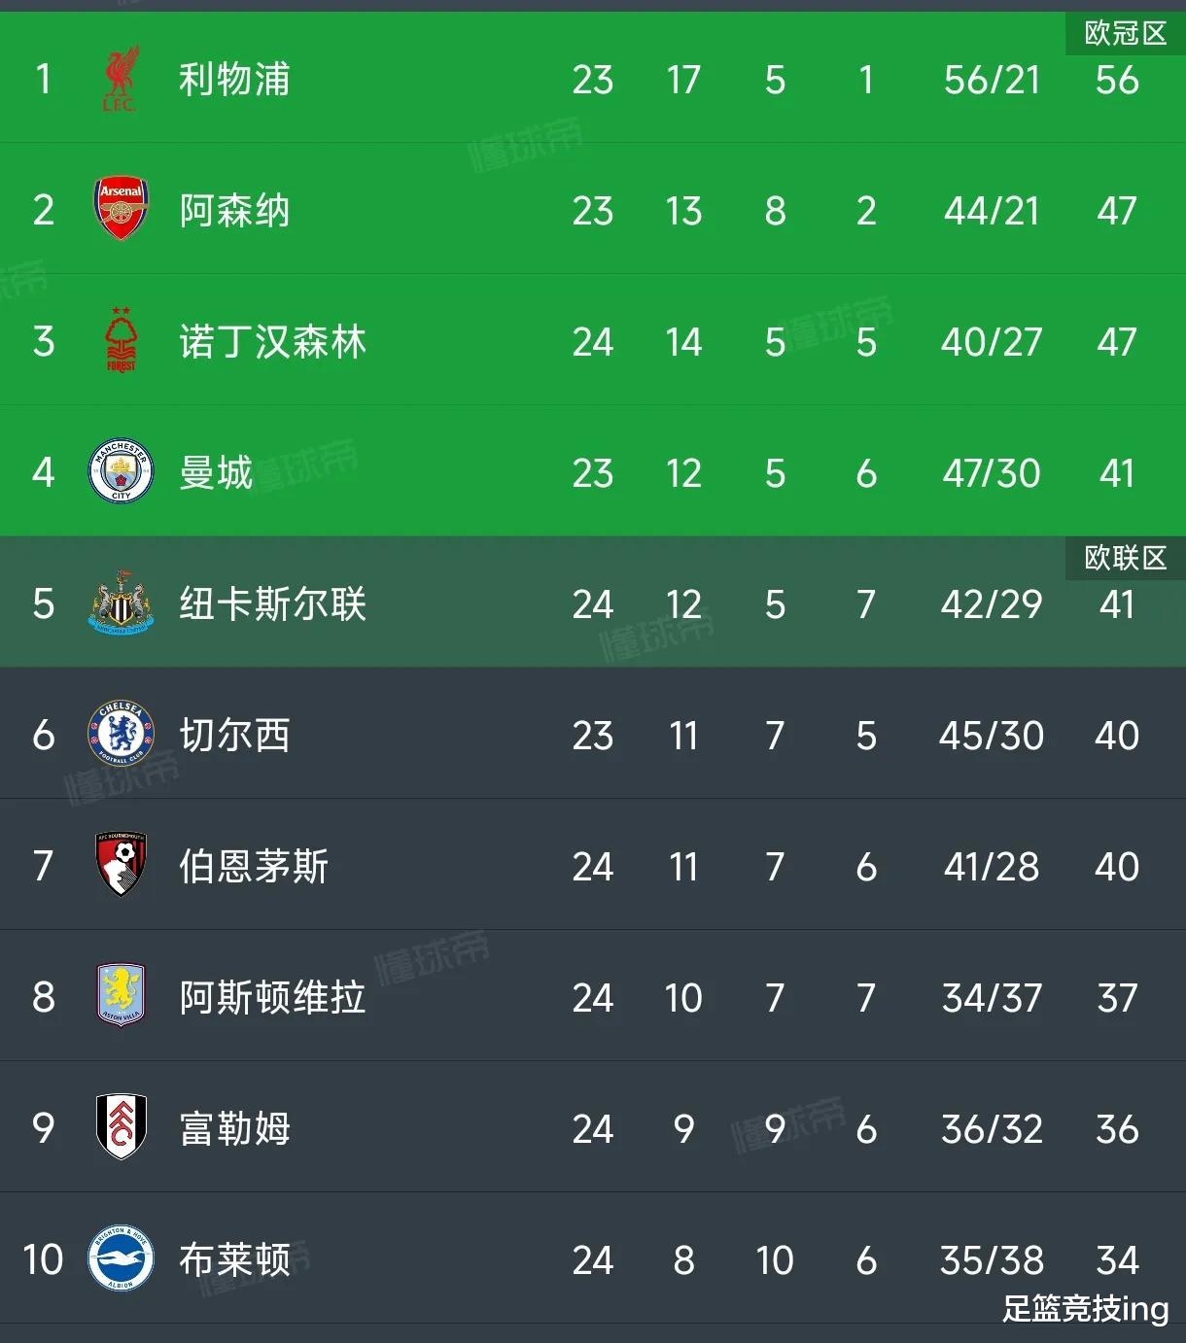The height and width of the screenshot is (1343, 1186).
Task: Tap the 欧联区 zone label
Action: point(1125,558)
